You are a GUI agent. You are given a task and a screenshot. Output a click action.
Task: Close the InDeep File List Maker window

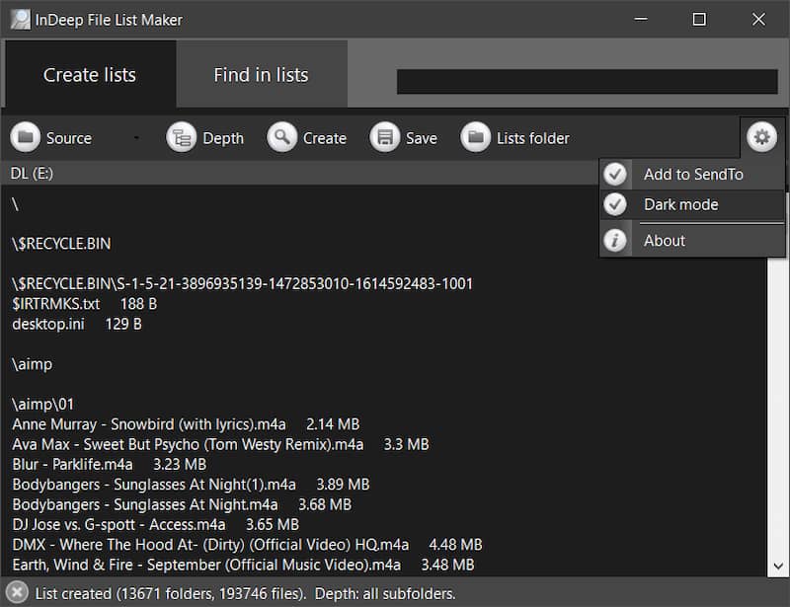(758, 19)
